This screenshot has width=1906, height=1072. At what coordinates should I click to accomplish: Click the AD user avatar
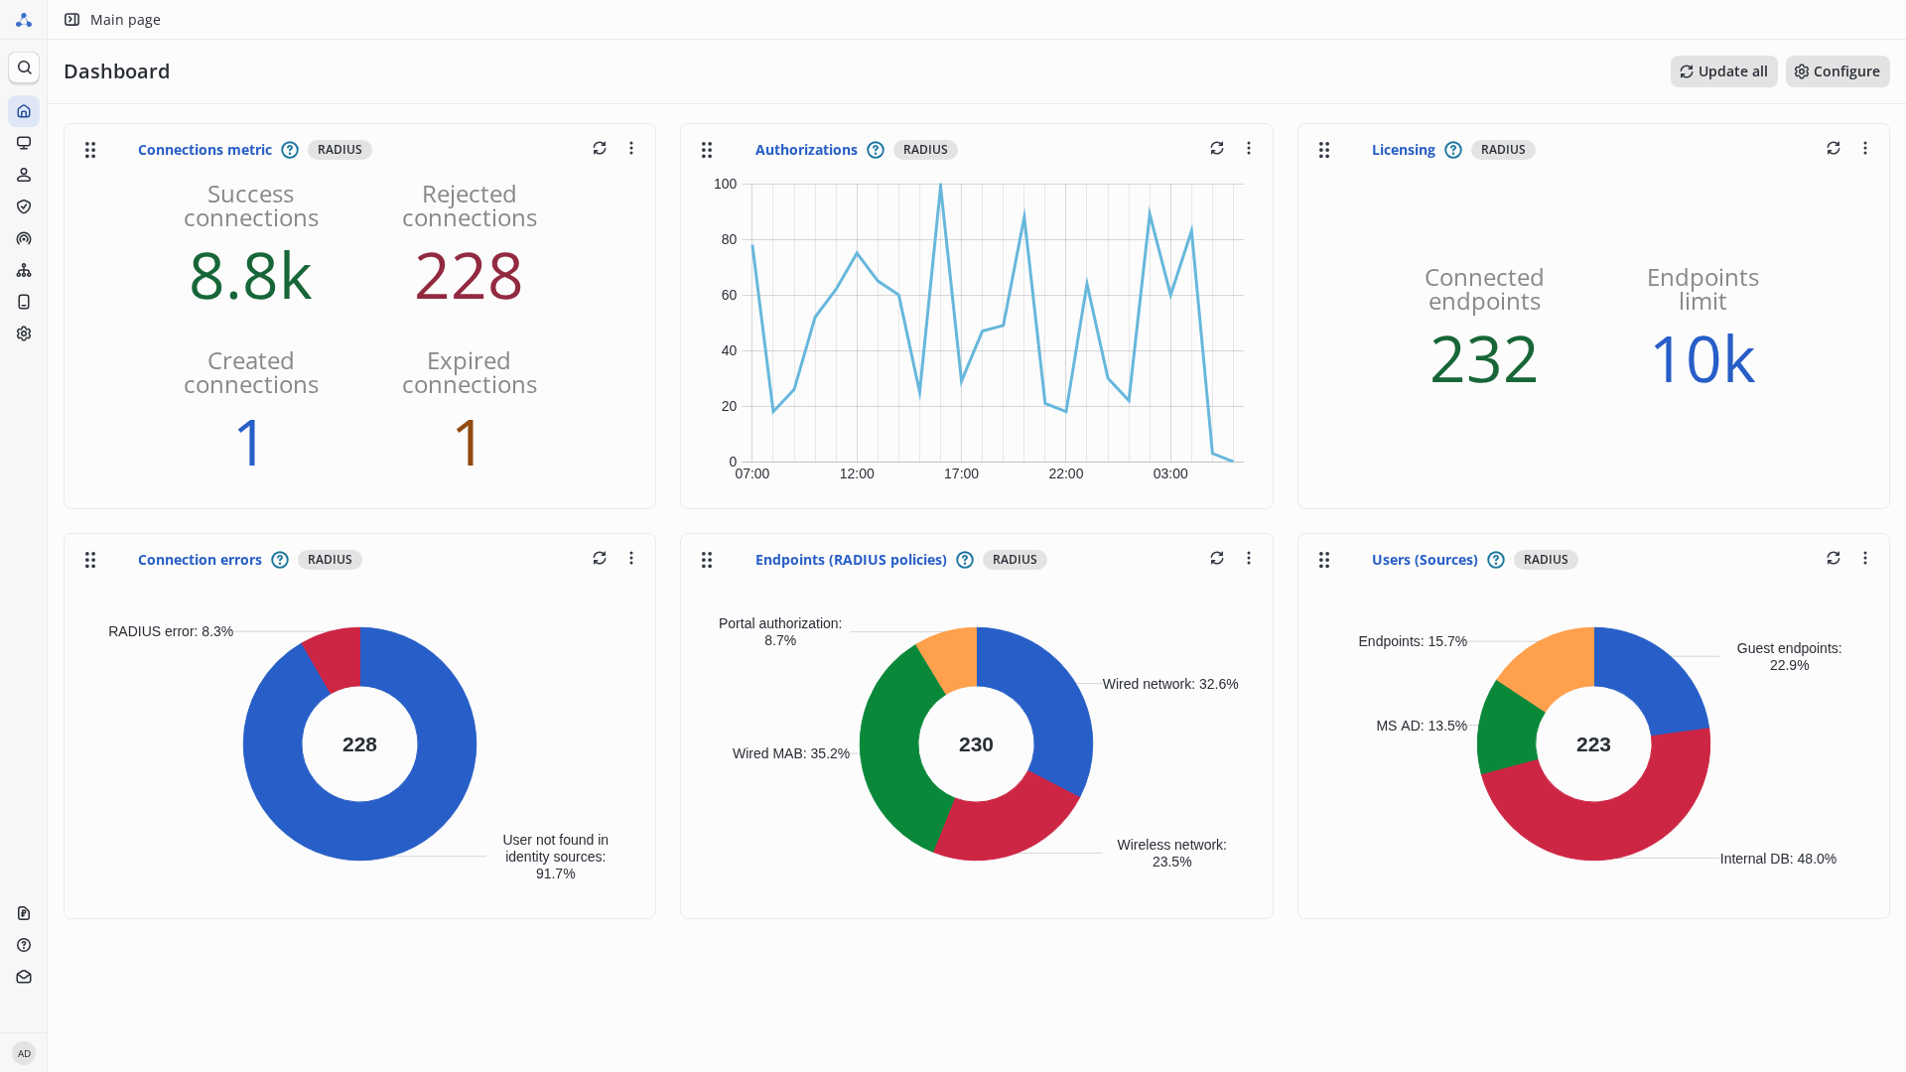pos(24,1053)
